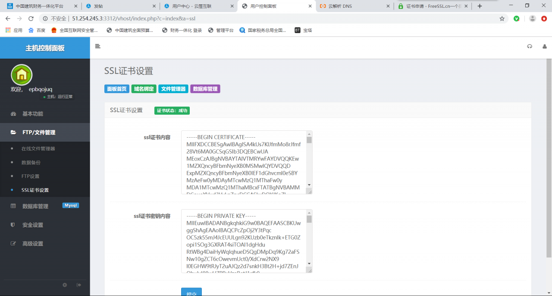Open the user profile icon top right
Viewport: 552px width, 296px height.
coord(545,46)
